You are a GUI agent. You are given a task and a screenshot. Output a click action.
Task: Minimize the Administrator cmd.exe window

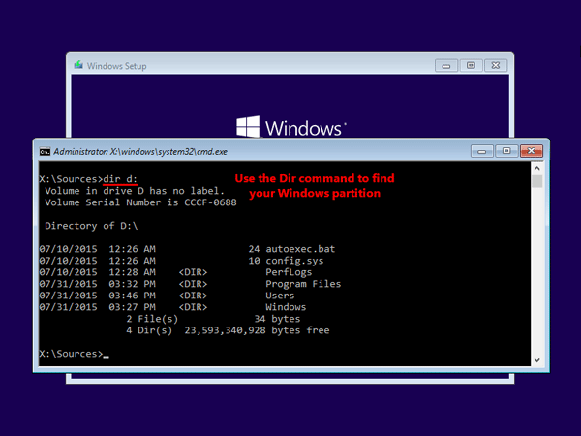pos(481,151)
